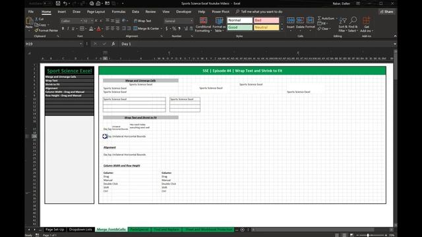Apply the Bad cell style
The width and height of the screenshot is (422, 237).
coord(266,20)
